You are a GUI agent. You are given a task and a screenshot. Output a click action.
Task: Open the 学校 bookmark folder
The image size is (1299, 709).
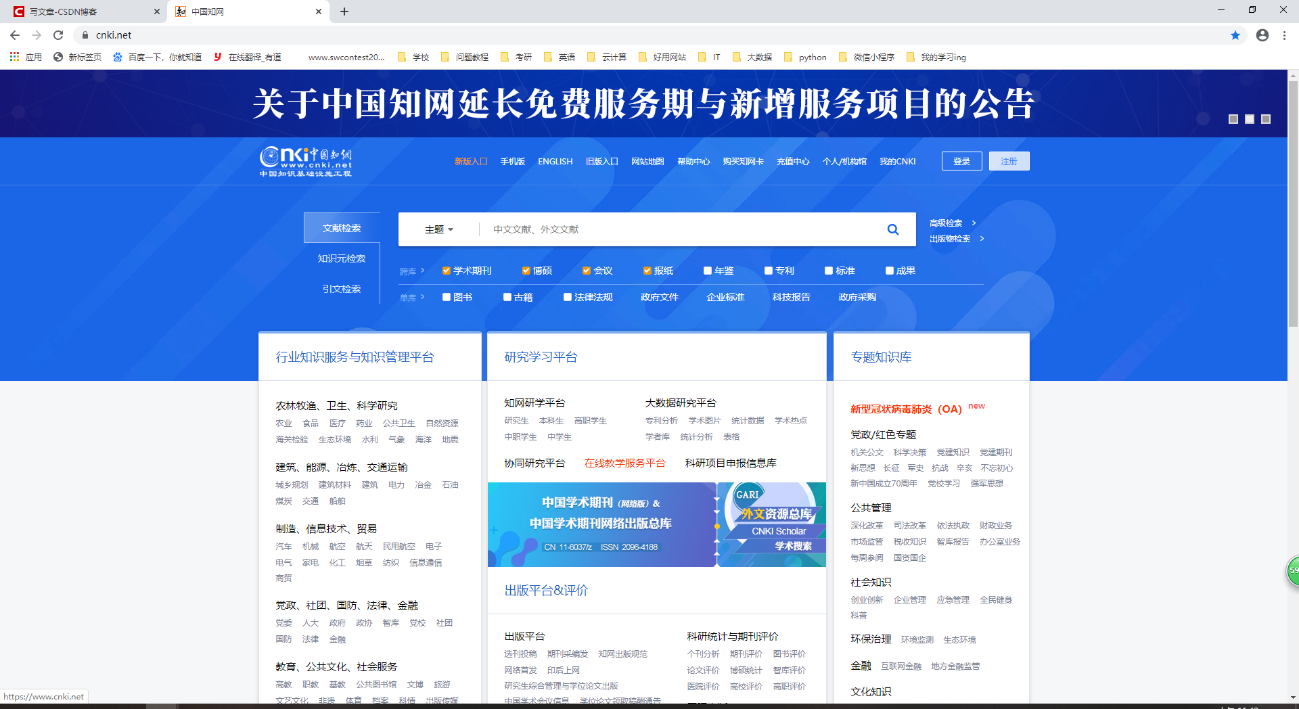(413, 57)
